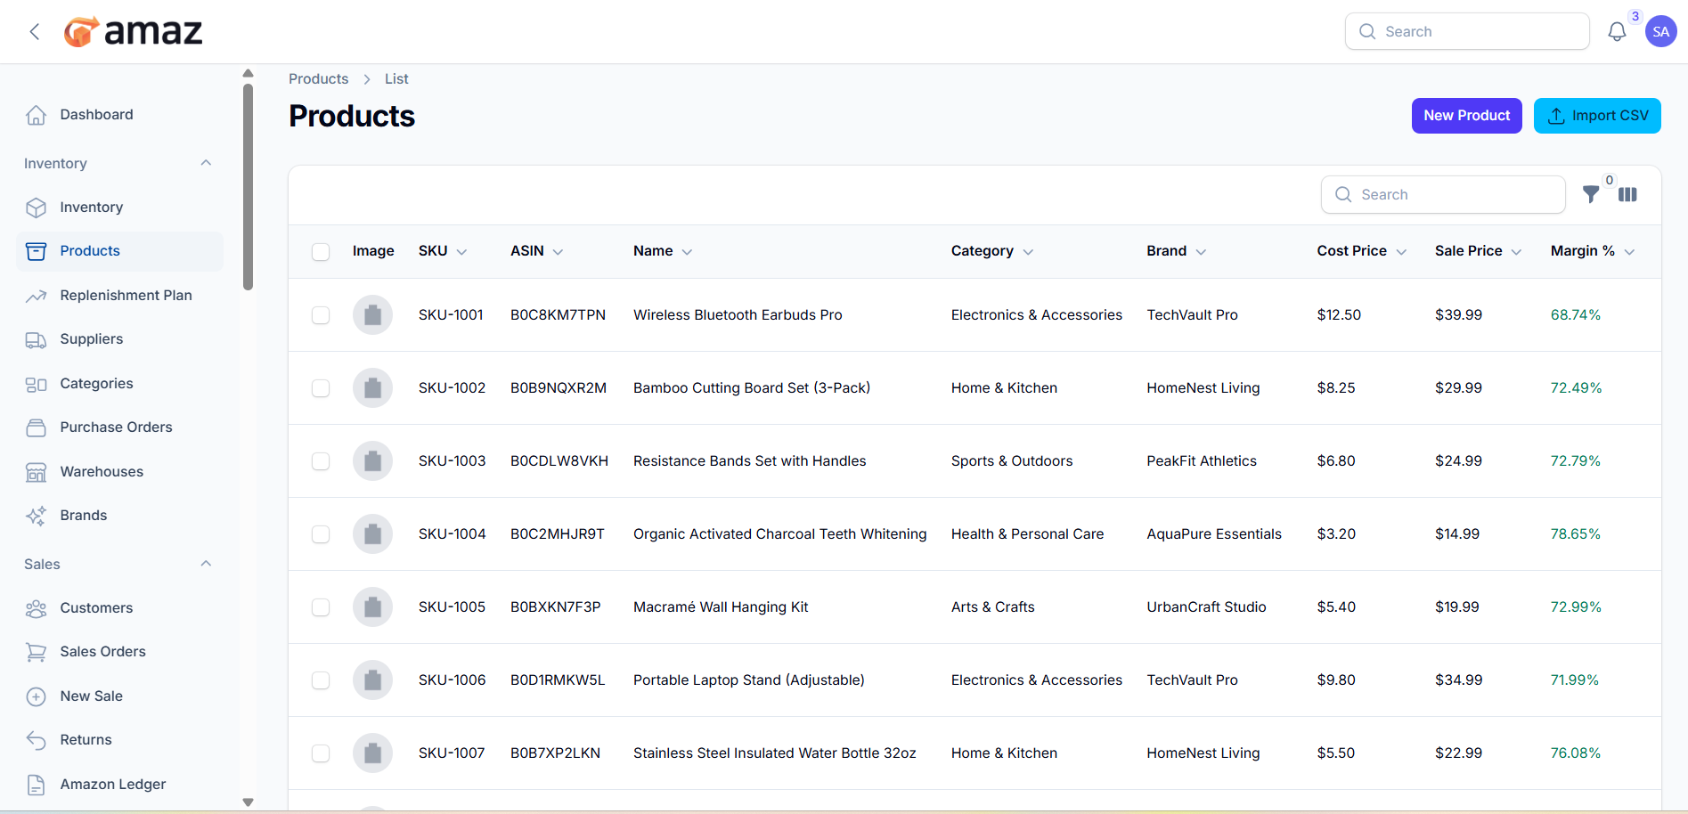Image resolution: width=1688 pixels, height=814 pixels.
Task: Click the Dashboard home icon
Action: (36, 115)
